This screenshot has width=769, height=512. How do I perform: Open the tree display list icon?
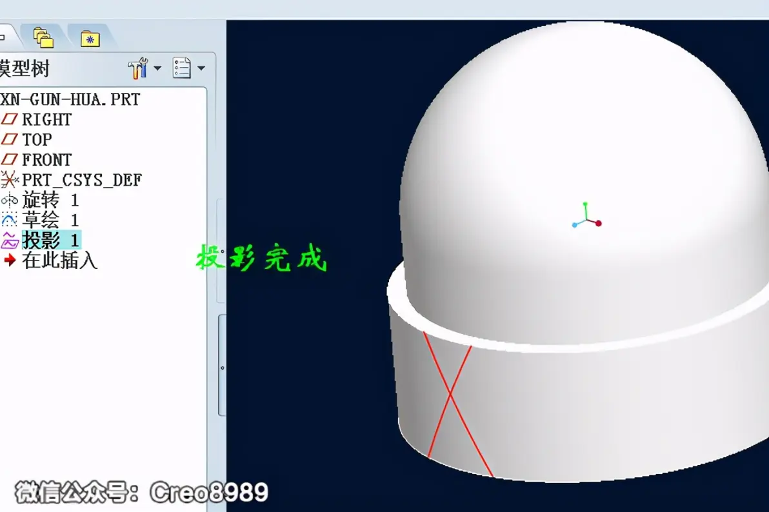181,68
